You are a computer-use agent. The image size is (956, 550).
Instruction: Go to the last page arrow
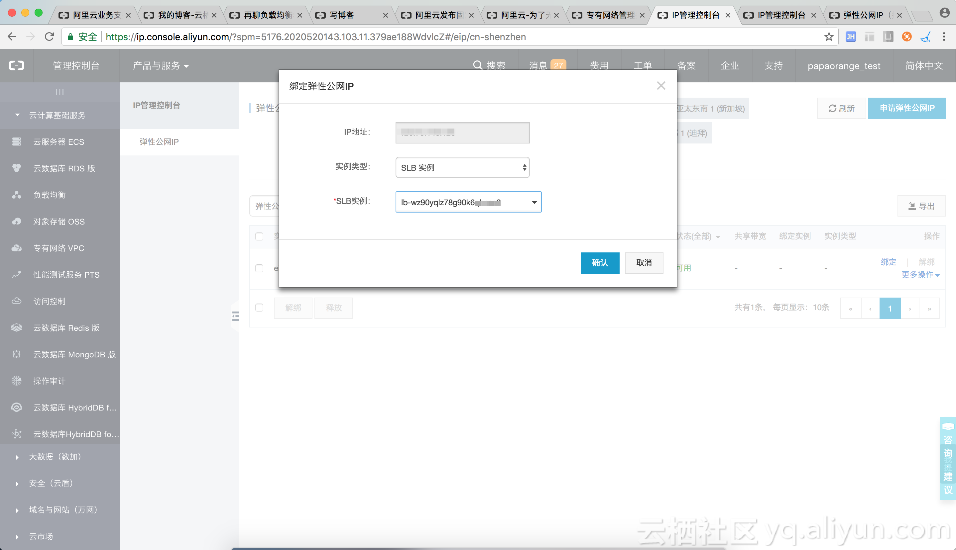pos(929,308)
